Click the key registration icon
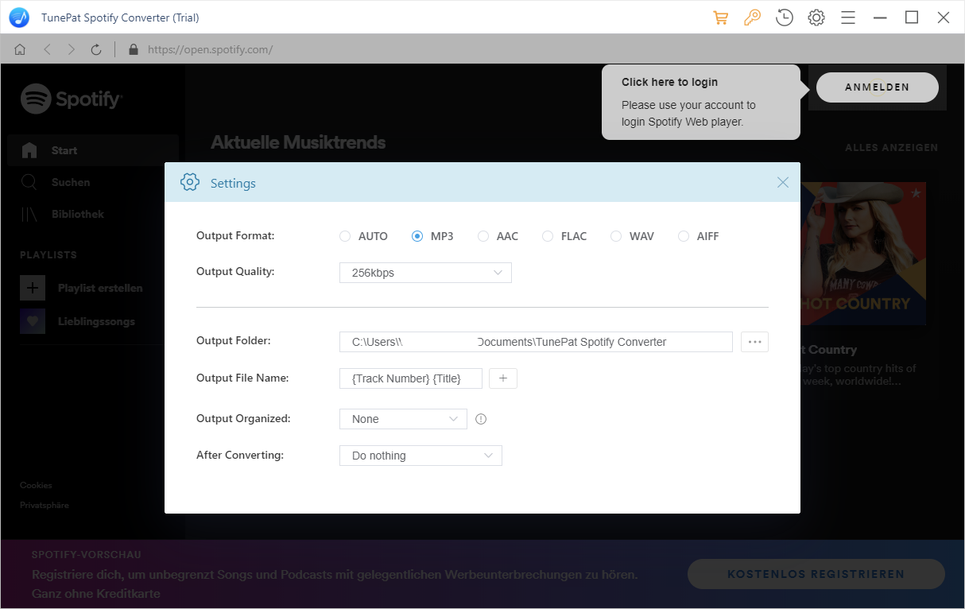Image resolution: width=965 pixels, height=609 pixels. point(753,17)
